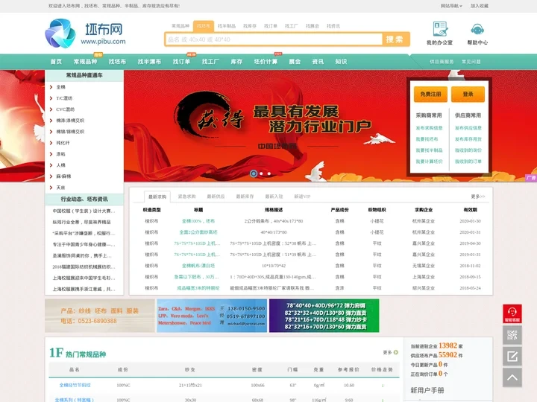Switch to 紧急求购 tab
The width and height of the screenshot is (537, 402).
point(186,197)
